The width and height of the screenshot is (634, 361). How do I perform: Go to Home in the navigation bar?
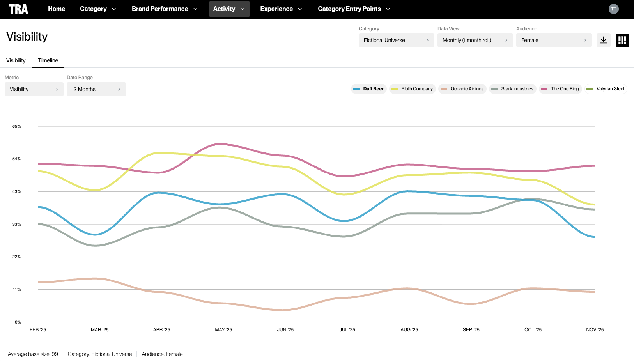tap(57, 9)
